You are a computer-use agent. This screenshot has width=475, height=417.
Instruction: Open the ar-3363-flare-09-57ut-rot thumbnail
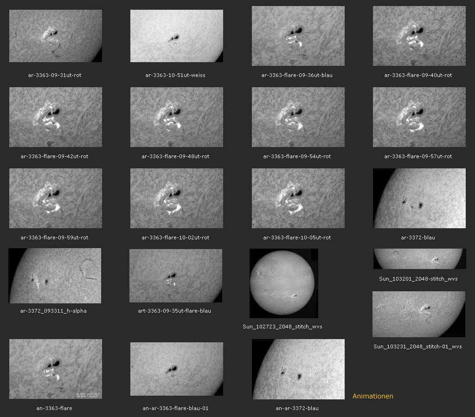(x=419, y=117)
